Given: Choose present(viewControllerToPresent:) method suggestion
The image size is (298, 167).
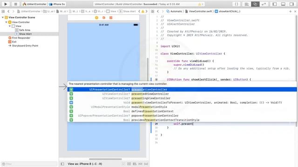Looking at the screenshot, I should [x=182, y=103].
